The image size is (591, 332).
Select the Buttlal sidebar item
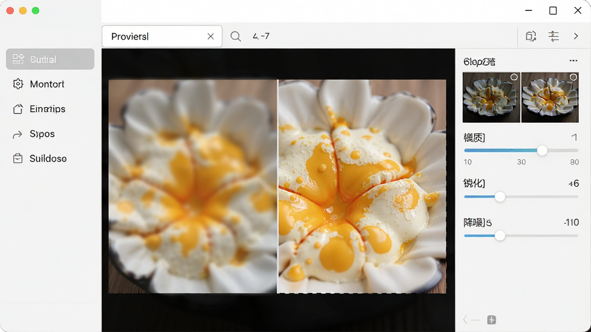pyautogui.click(x=50, y=59)
